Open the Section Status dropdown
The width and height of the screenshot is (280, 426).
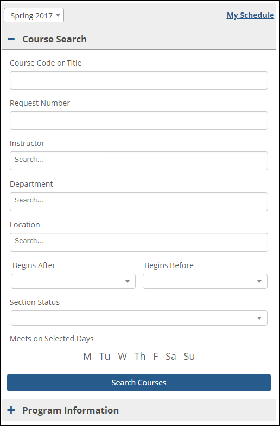pyautogui.click(x=139, y=318)
